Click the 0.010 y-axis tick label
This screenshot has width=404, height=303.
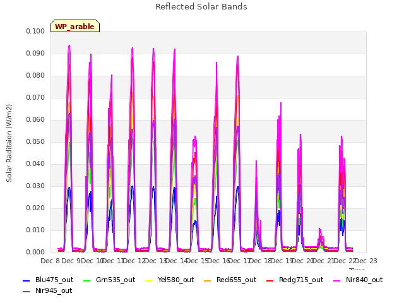point(35,230)
